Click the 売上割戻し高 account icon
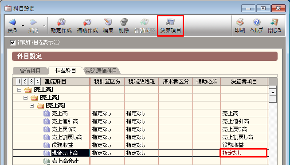This screenshot has height=165, width=290. point(47,137)
